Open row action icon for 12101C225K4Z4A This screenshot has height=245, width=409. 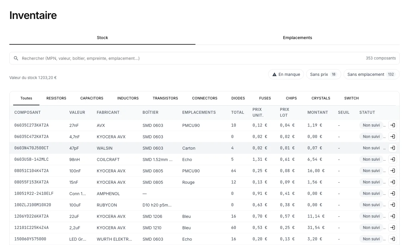pos(393,228)
